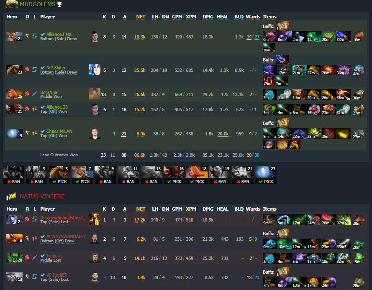Click Alliance.33's lane role arrows icon
372x290 pixels.
35,109
